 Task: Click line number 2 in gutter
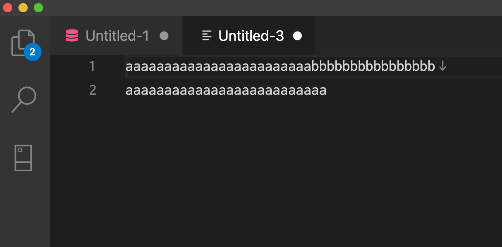92,90
